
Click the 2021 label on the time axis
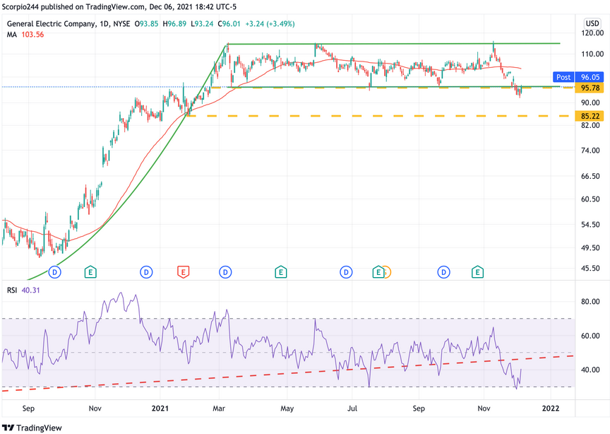(160, 409)
